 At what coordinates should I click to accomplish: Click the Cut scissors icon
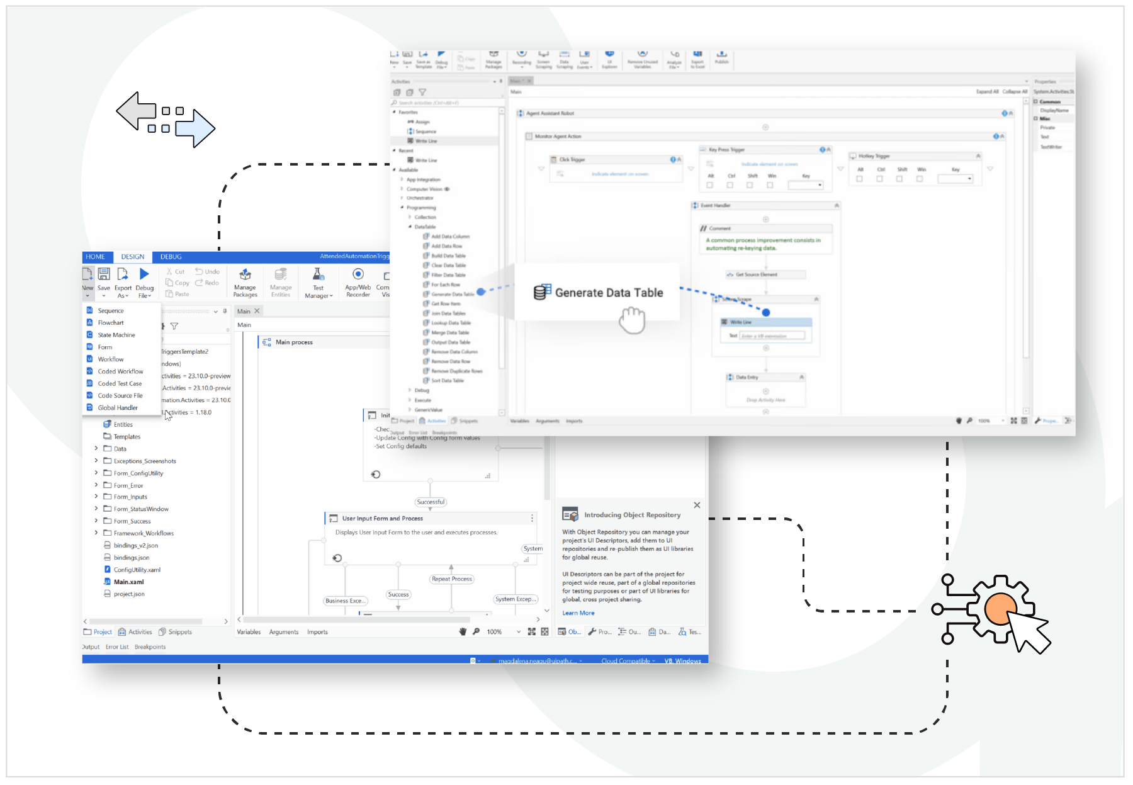click(169, 272)
